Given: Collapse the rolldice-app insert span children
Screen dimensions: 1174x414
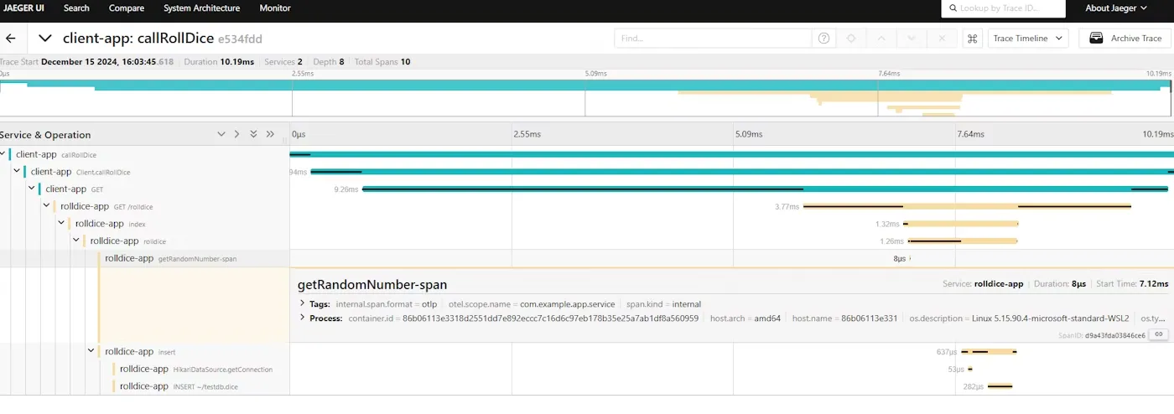Looking at the screenshot, I should 91,351.
